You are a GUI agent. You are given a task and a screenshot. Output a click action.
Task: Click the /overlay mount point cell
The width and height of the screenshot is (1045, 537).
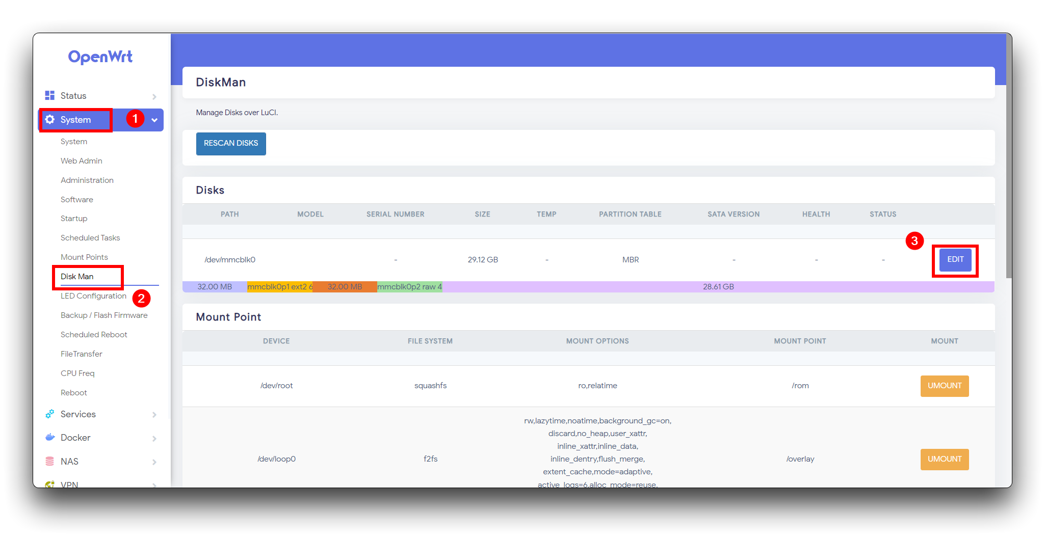click(800, 459)
